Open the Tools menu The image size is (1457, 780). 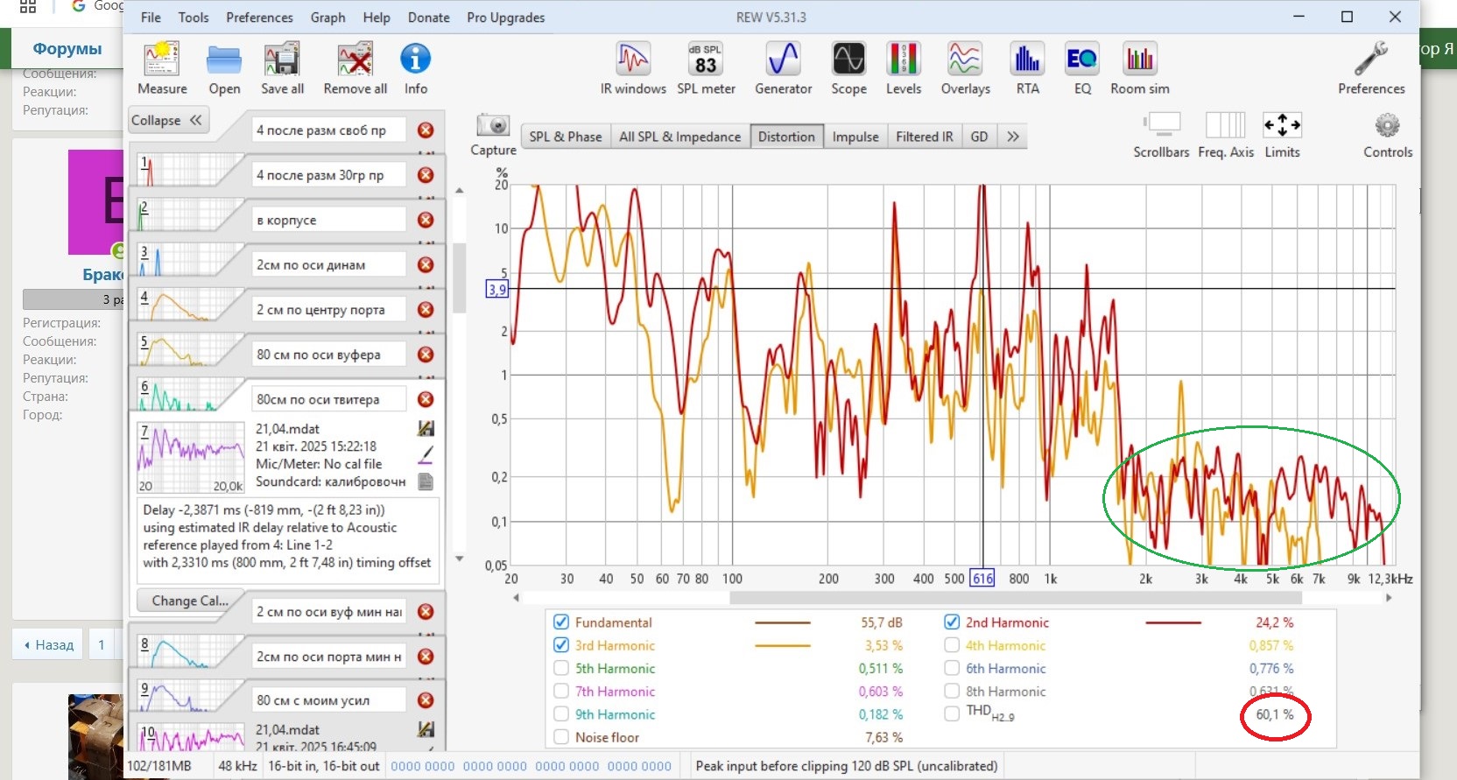tap(194, 18)
